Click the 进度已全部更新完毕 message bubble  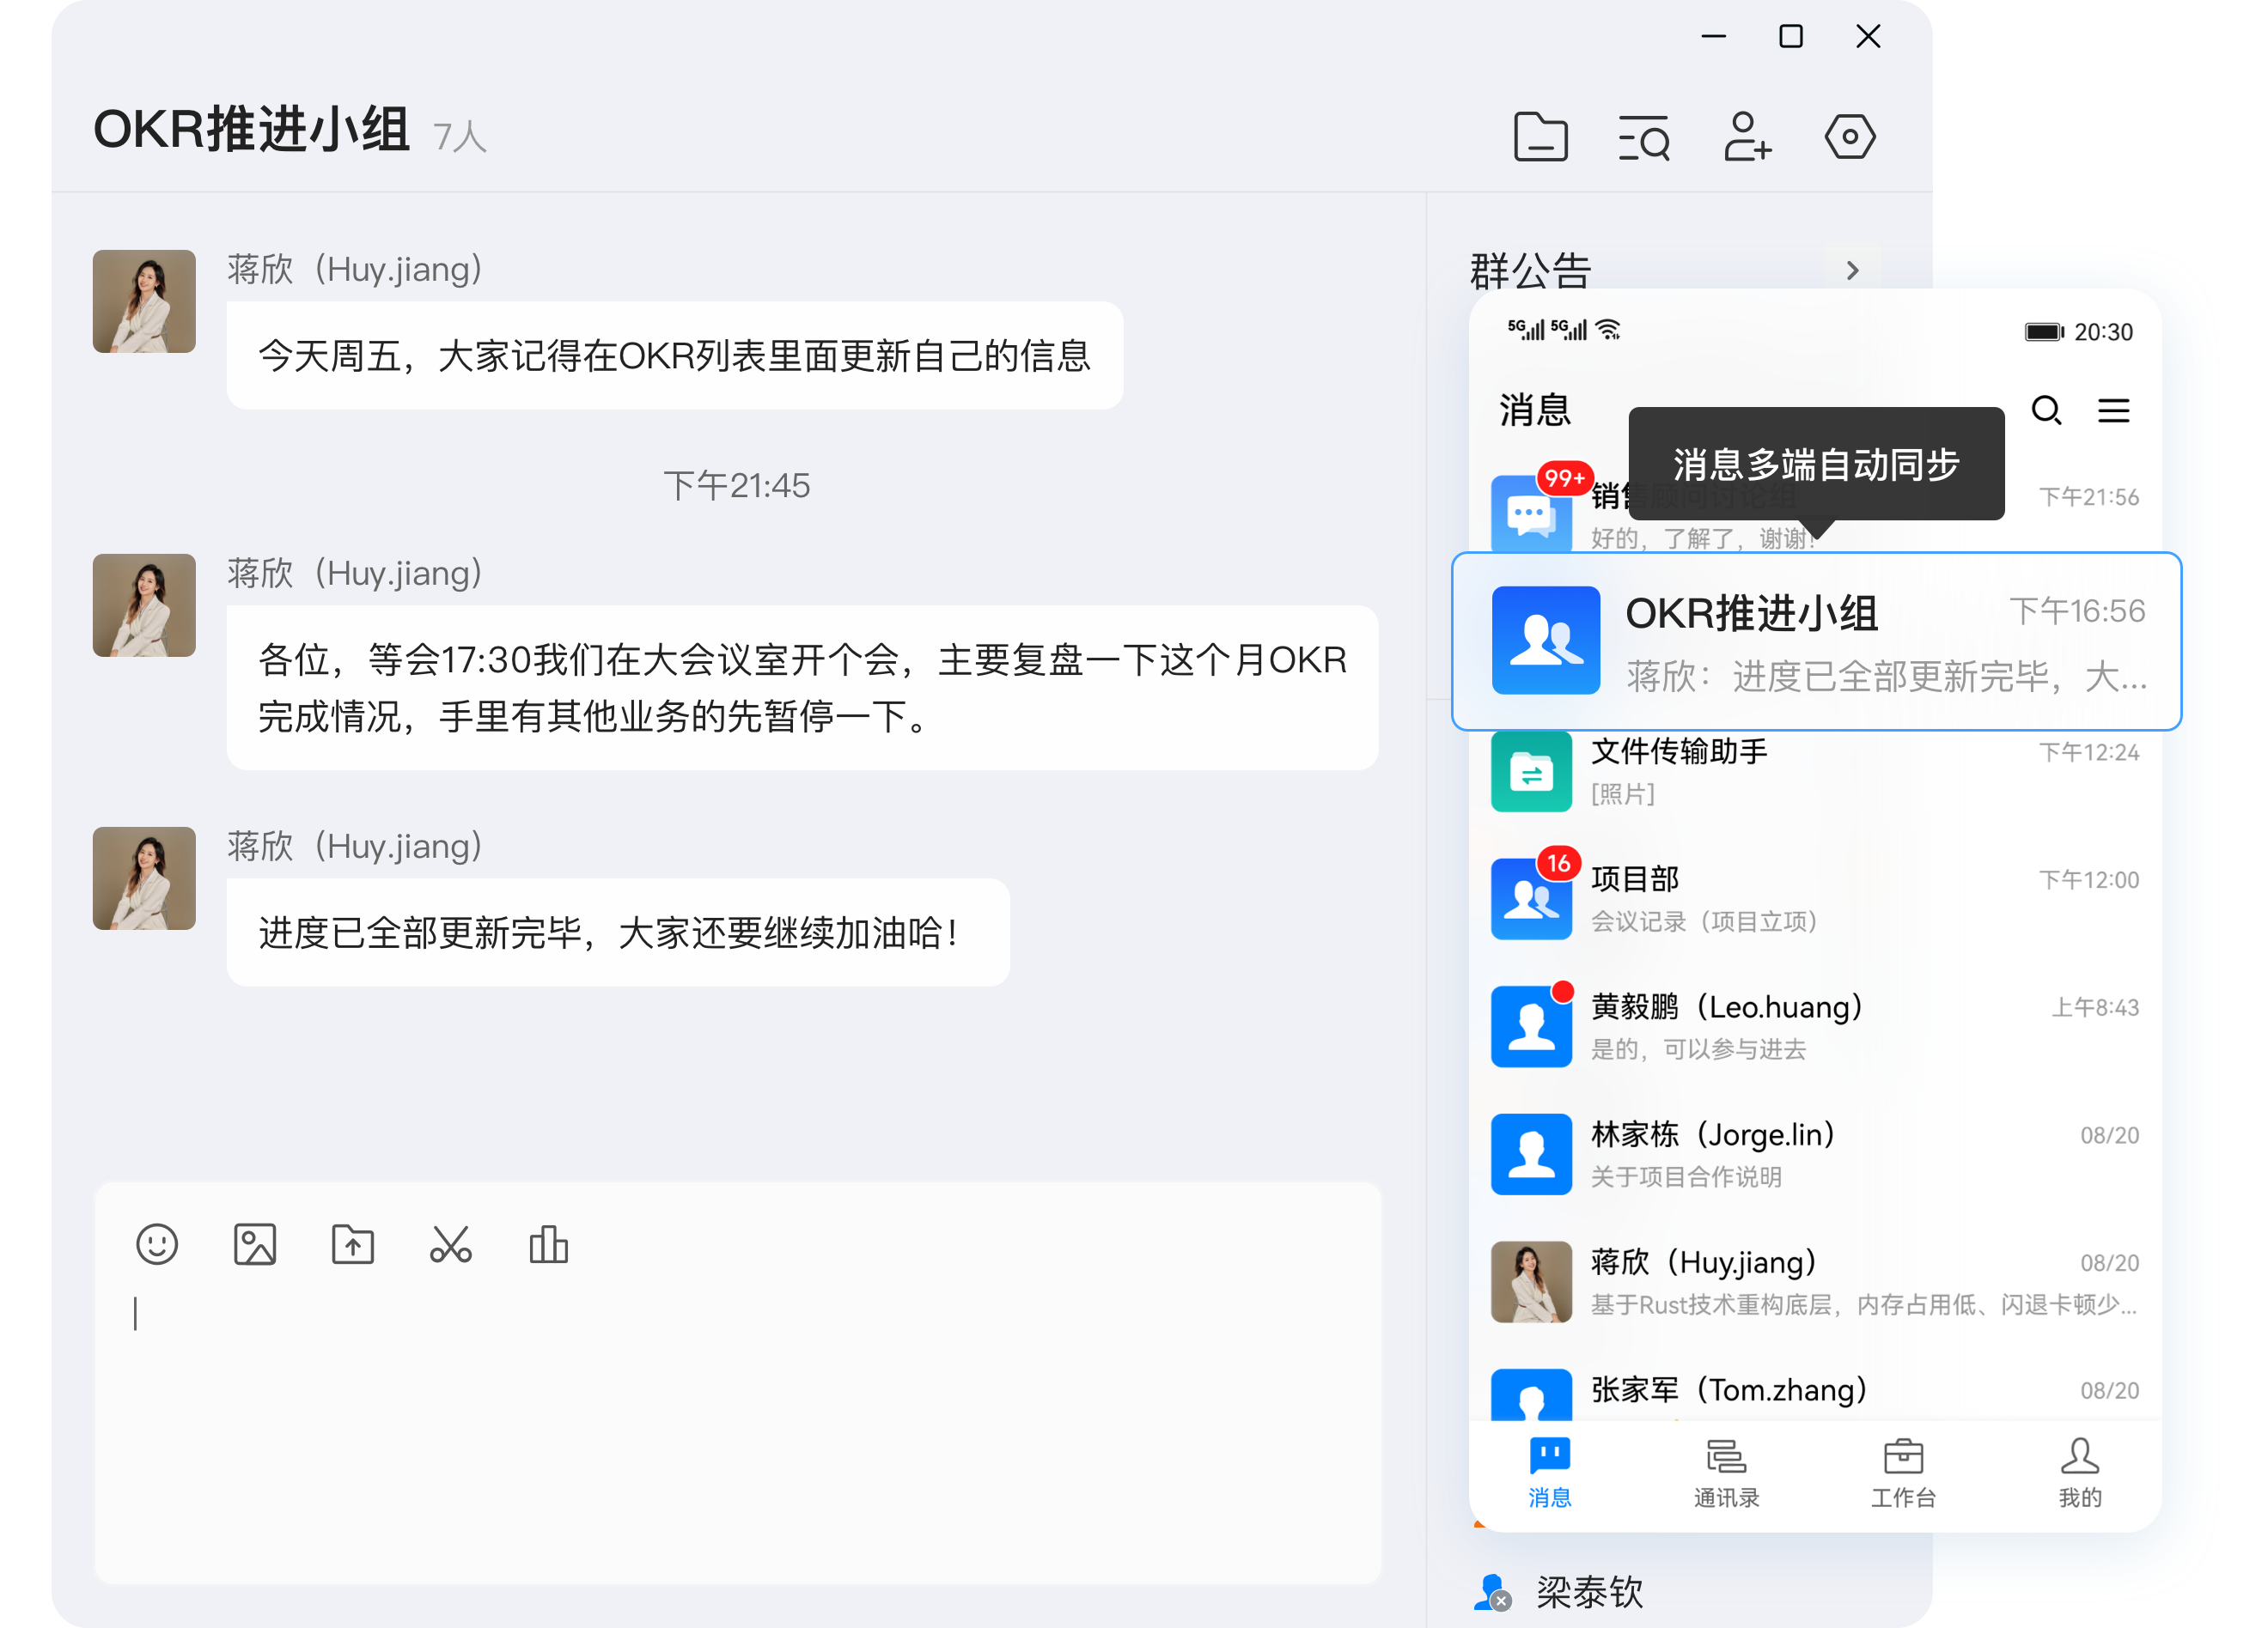click(x=618, y=932)
